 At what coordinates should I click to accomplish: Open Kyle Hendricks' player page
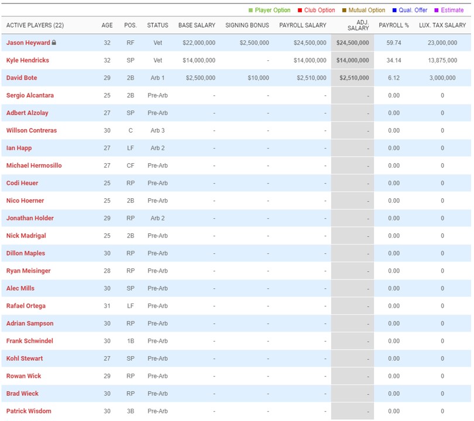tap(28, 60)
